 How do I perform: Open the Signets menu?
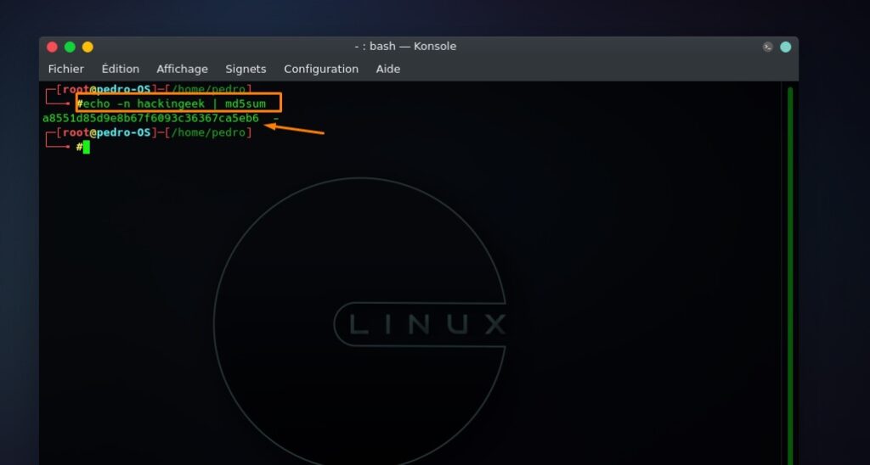(x=246, y=70)
